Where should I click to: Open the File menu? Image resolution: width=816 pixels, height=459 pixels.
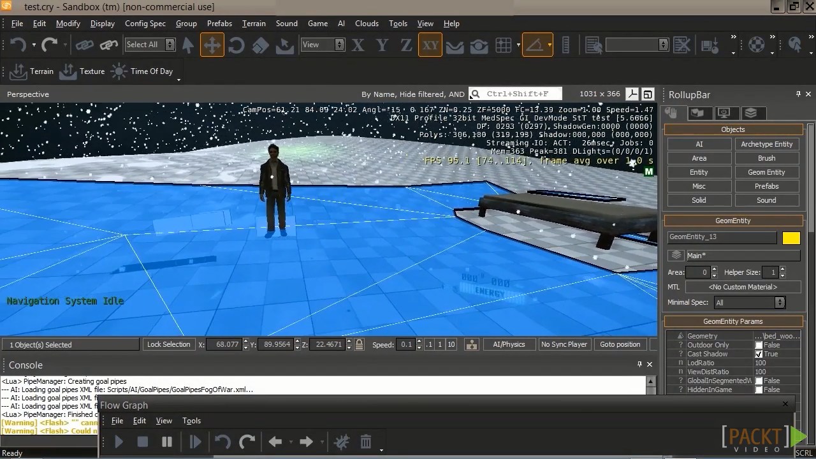coord(17,24)
